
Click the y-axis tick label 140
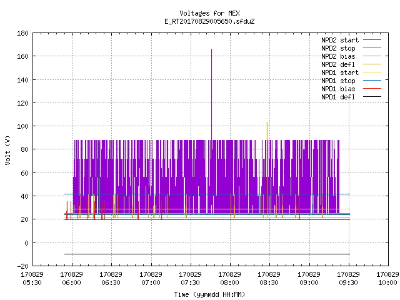22,80
